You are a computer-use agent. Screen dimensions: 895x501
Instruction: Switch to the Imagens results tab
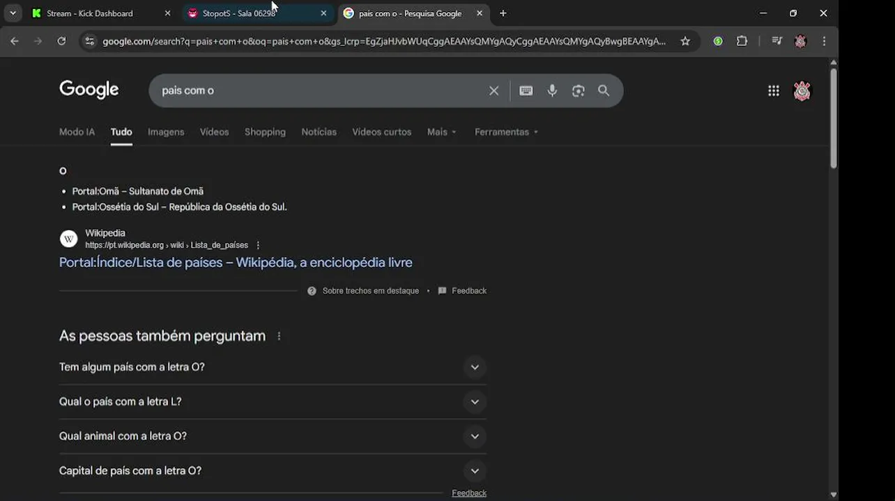[x=166, y=132]
